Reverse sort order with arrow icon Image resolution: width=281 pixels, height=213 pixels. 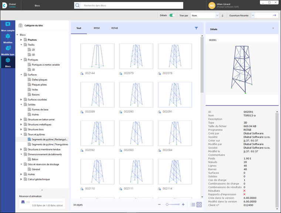[x=223, y=16]
